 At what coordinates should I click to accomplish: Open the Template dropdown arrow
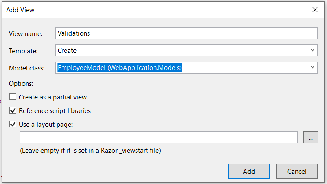point(312,50)
